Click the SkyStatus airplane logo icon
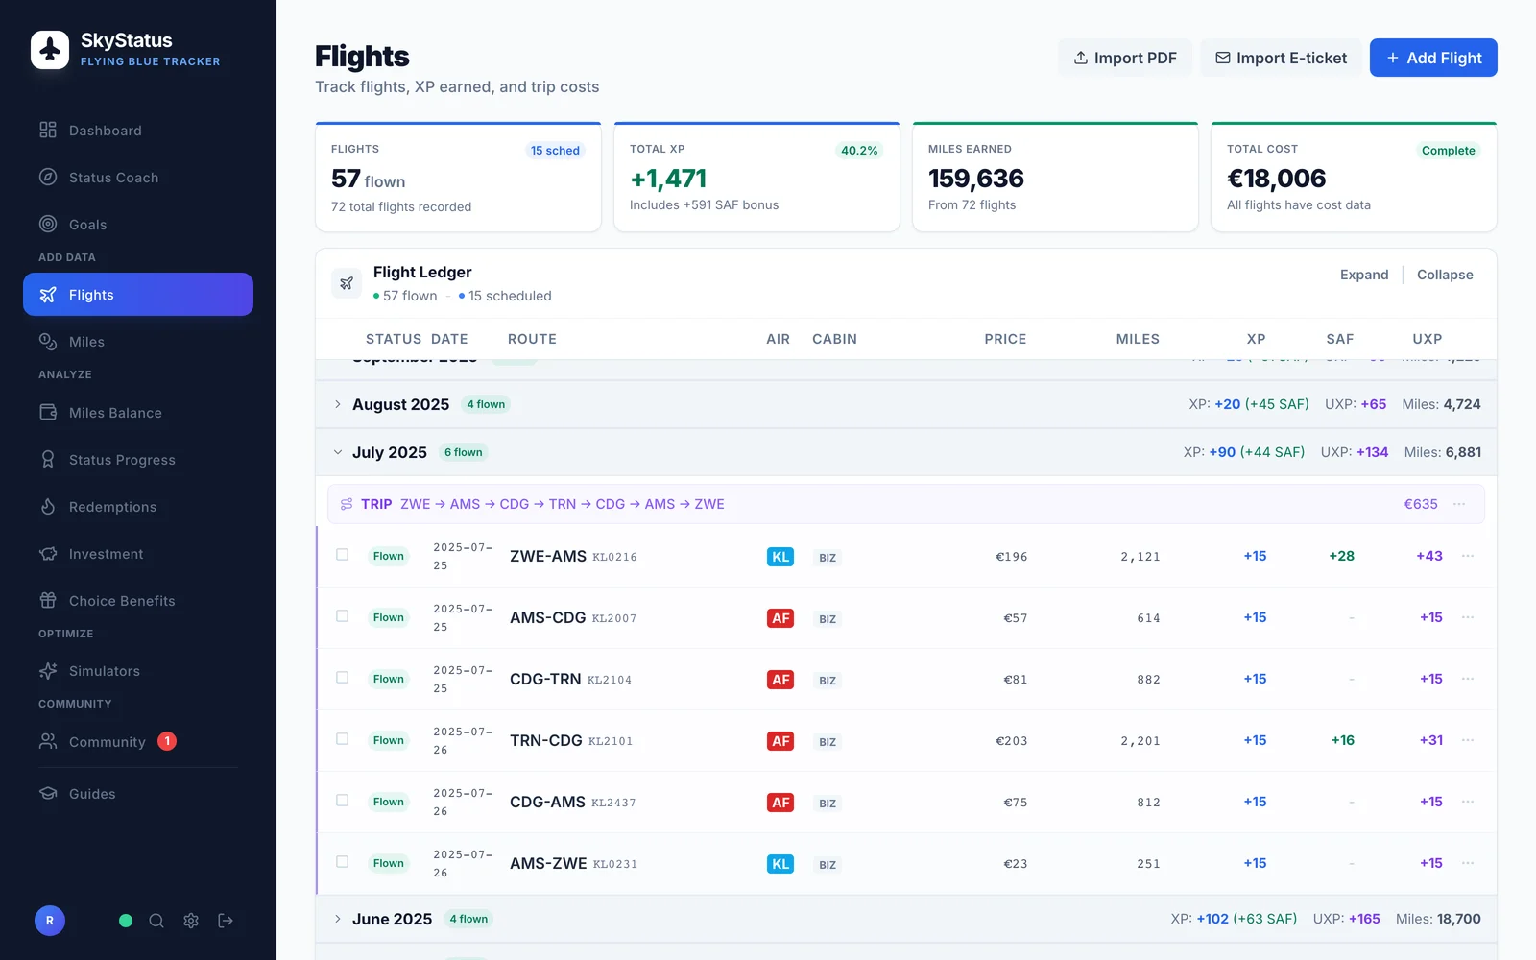1536x960 pixels. (x=50, y=50)
